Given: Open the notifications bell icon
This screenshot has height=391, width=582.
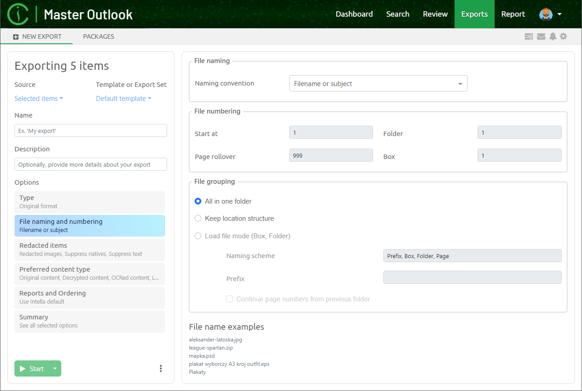Looking at the screenshot, I should pyautogui.click(x=553, y=36).
